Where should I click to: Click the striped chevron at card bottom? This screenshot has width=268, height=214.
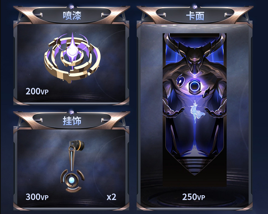[x=194, y=166]
